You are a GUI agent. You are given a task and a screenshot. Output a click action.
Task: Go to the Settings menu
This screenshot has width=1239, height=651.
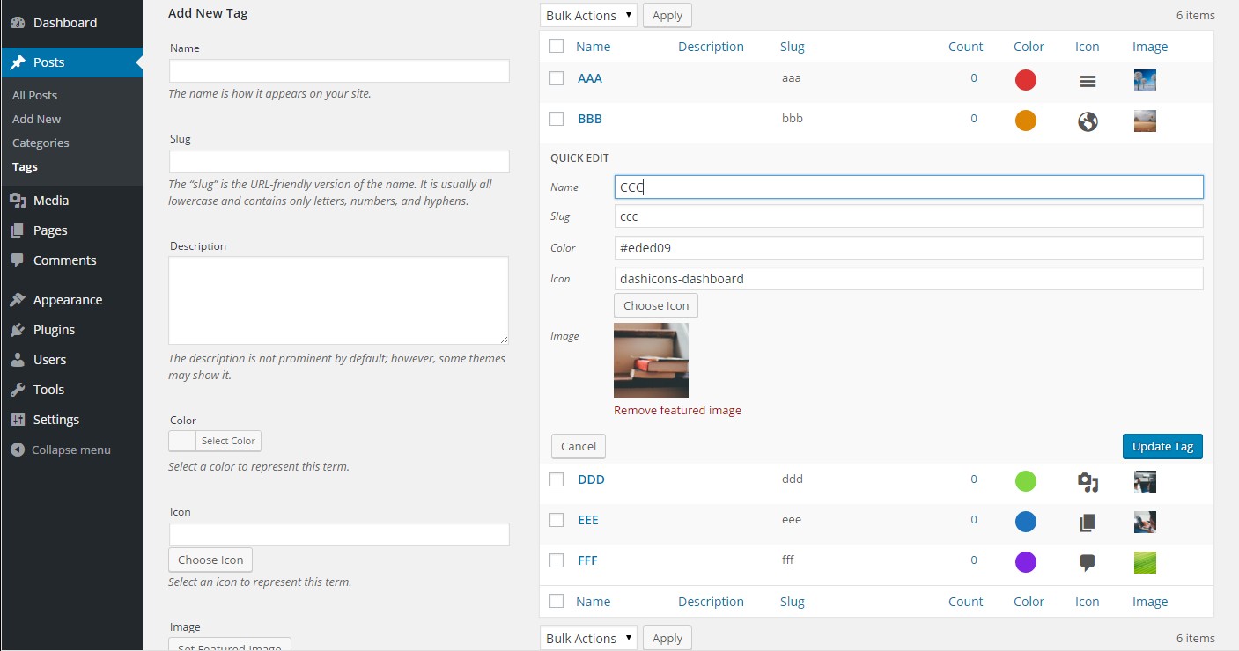tap(56, 420)
